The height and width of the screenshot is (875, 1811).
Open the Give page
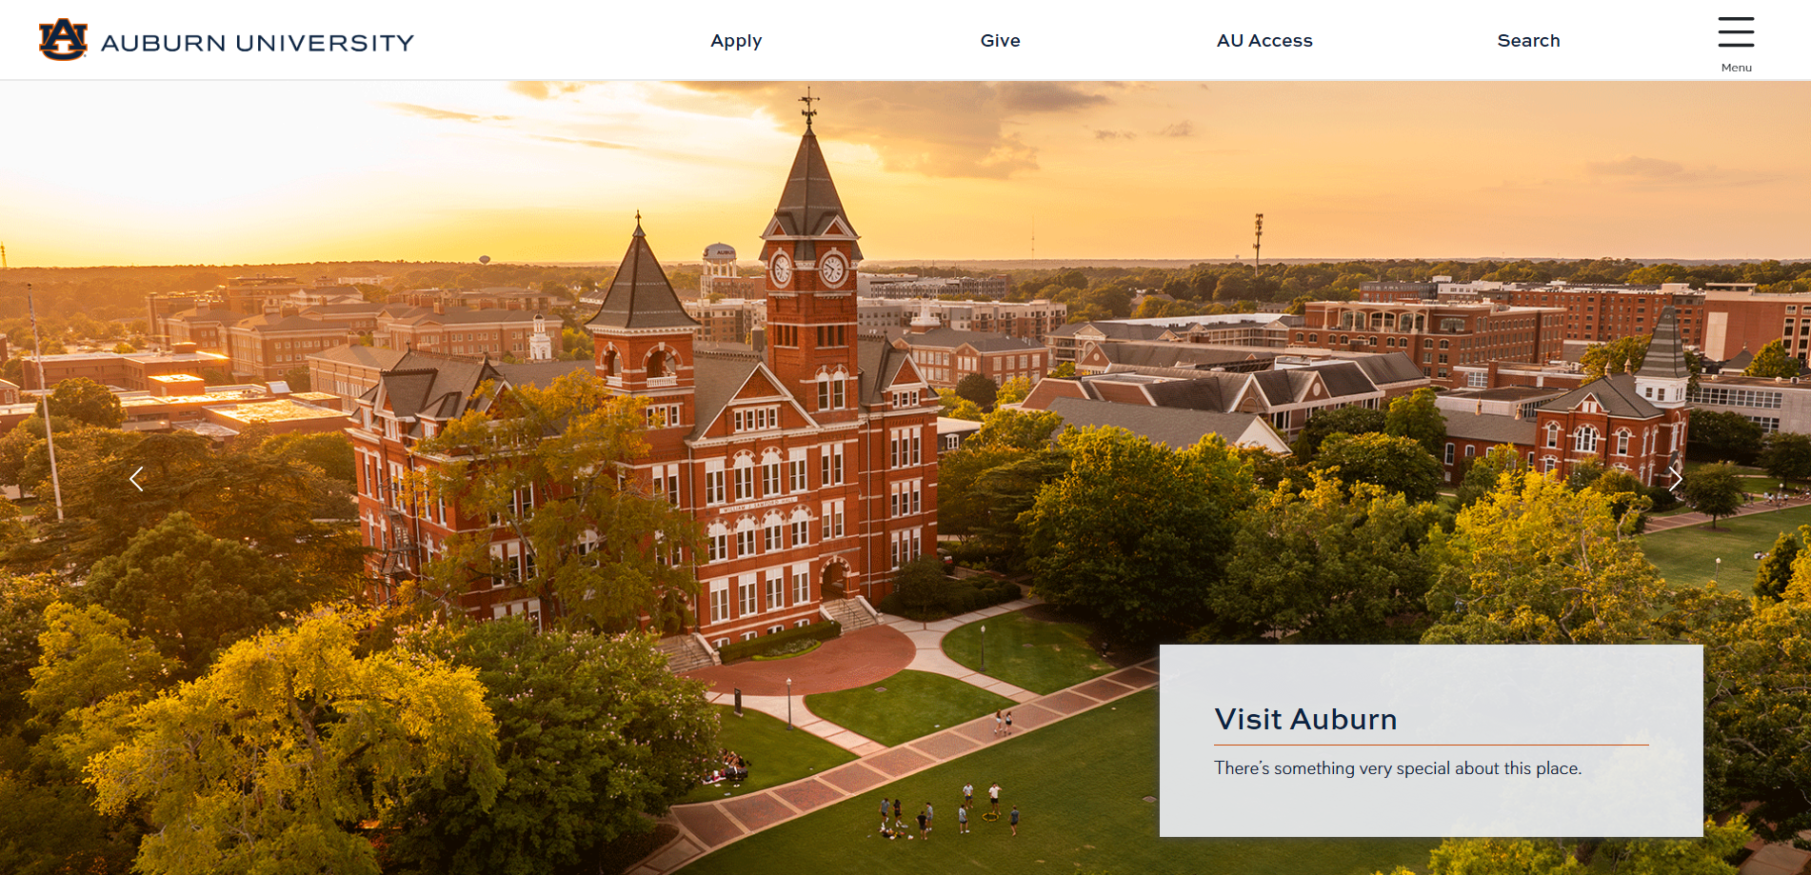[1001, 41]
